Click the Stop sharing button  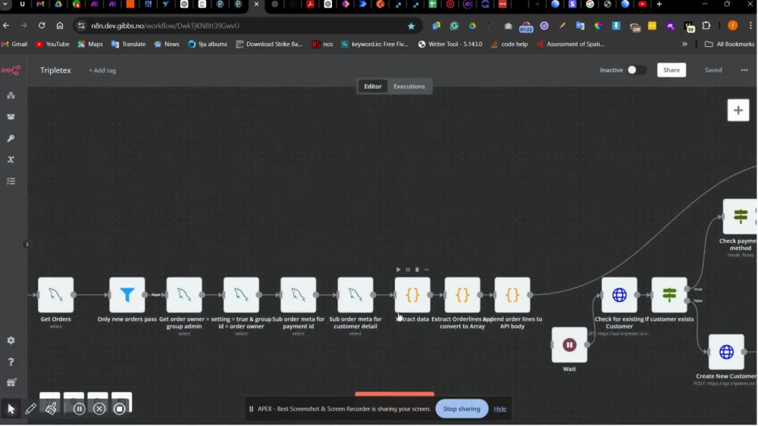click(x=462, y=409)
